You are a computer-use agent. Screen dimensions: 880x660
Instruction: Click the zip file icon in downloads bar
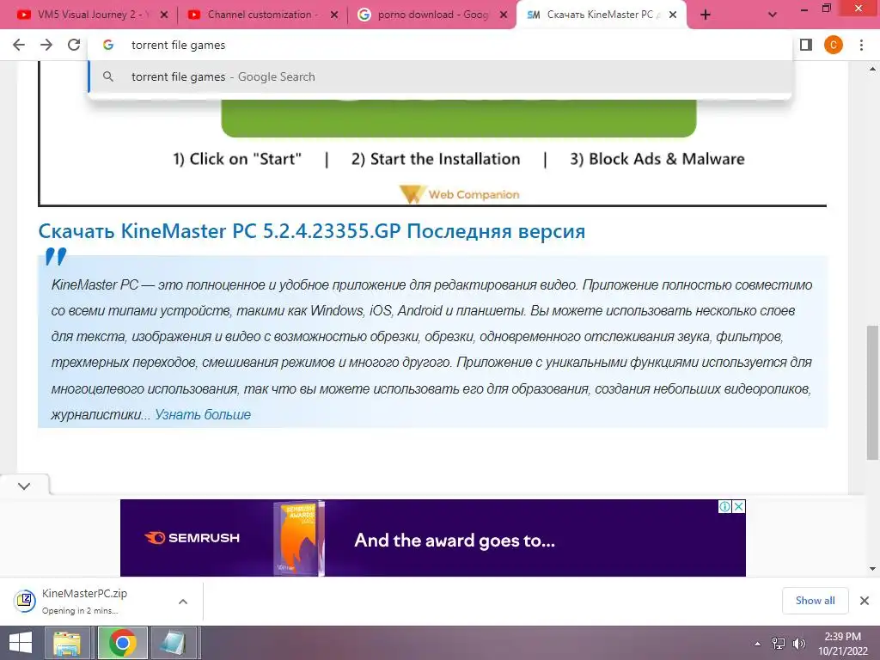pos(25,601)
